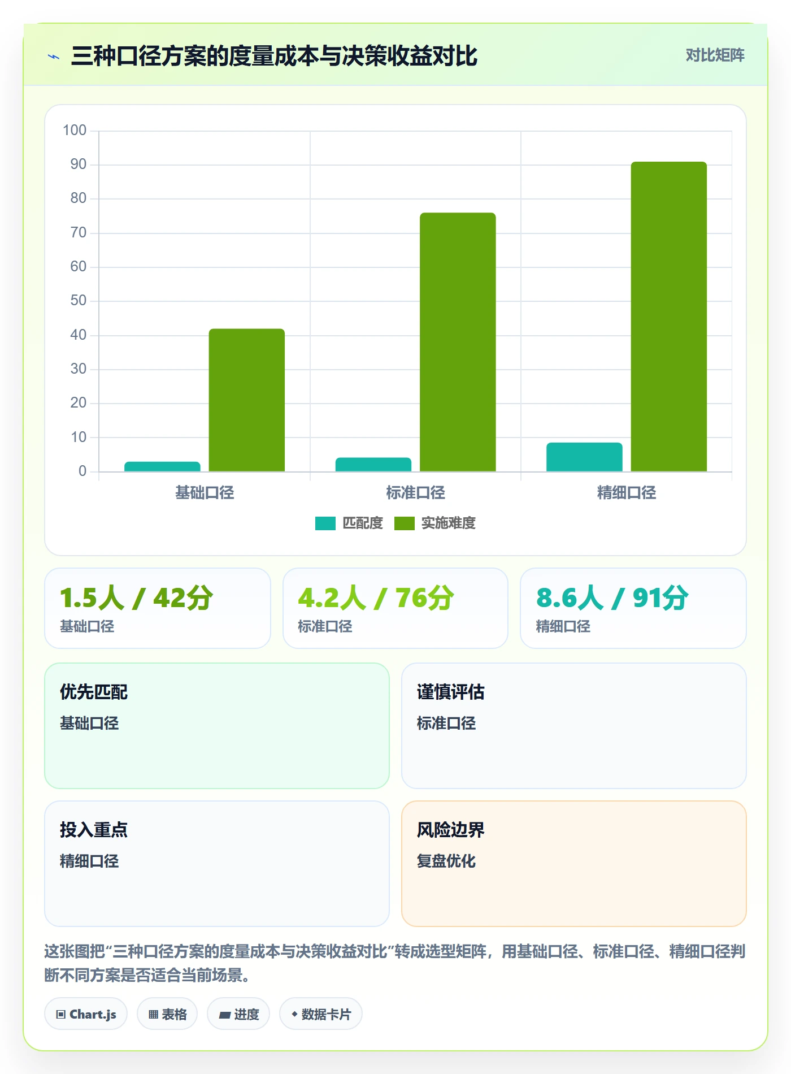This screenshot has width=791, height=1074.
Task: Click the 表格 tag grid icon
Action: tap(153, 1014)
